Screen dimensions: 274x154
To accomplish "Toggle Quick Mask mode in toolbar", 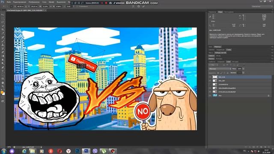I will 3,98.
